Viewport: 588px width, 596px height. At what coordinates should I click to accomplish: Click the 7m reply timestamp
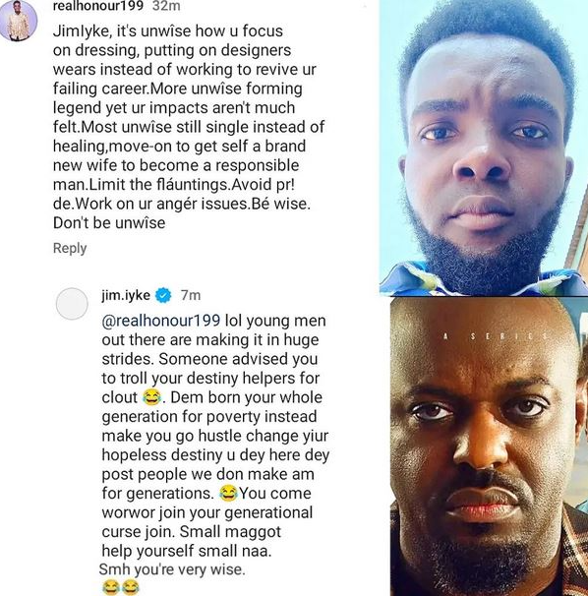tap(191, 295)
